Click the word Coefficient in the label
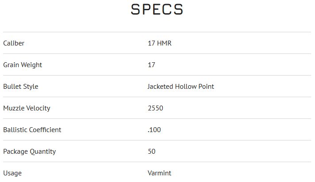The height and width of the screenshot is (182, 315). coord(45,130)
